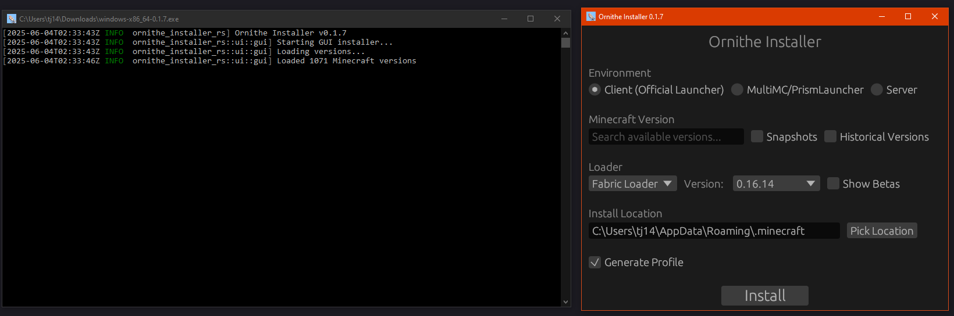Click console window title bar app icon
954x316 pixels.
point(12,19)
